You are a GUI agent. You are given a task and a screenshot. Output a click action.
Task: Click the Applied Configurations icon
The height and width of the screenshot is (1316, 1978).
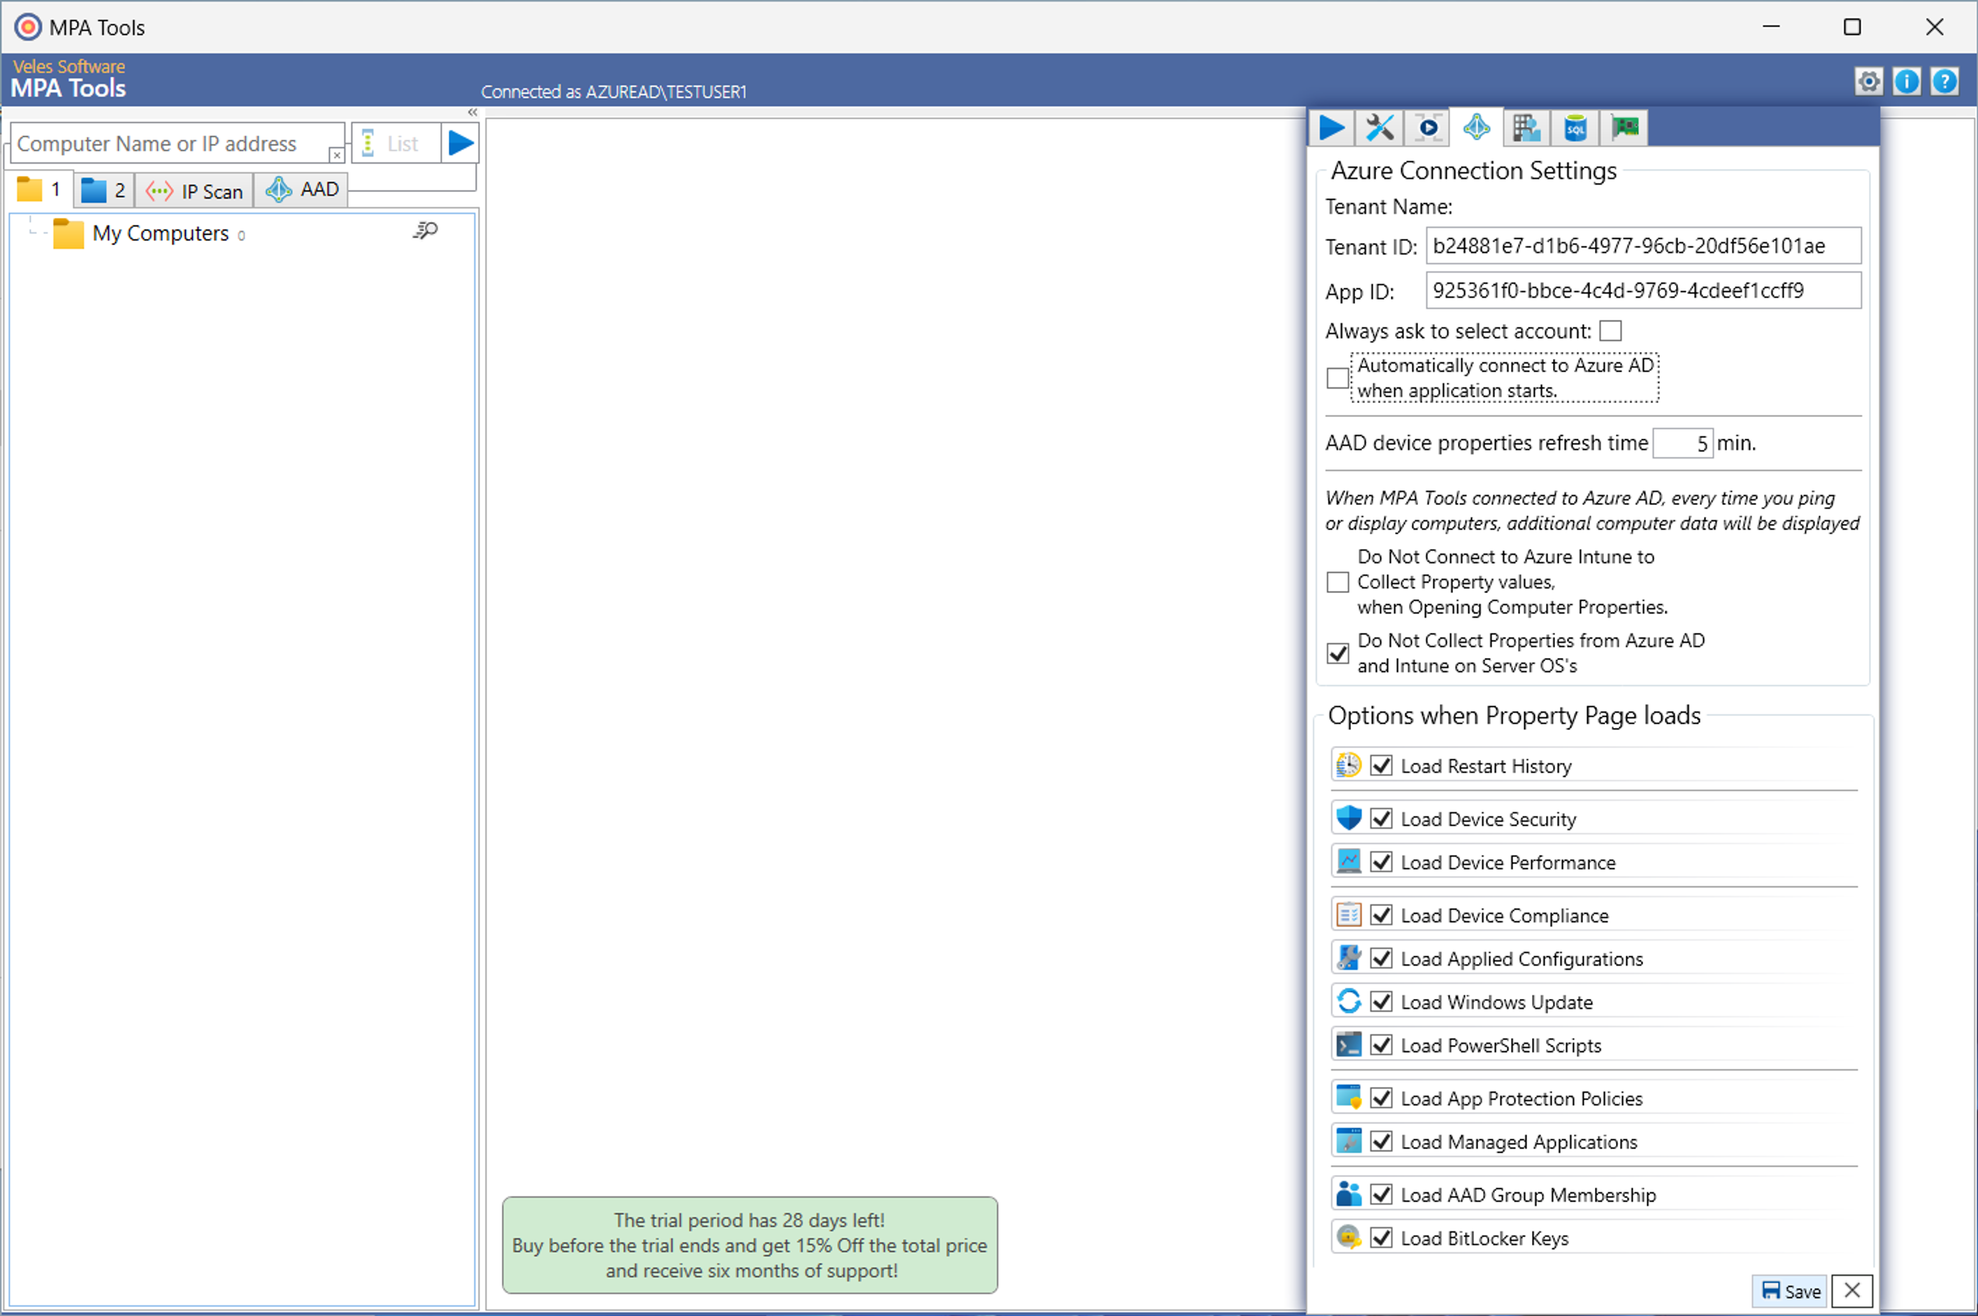pyautogui.click(x=1349, y=959)
